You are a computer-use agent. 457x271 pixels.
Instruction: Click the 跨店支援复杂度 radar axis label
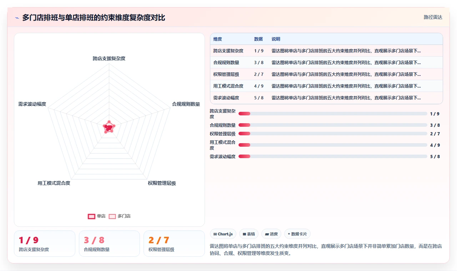[x=109, y=58]
